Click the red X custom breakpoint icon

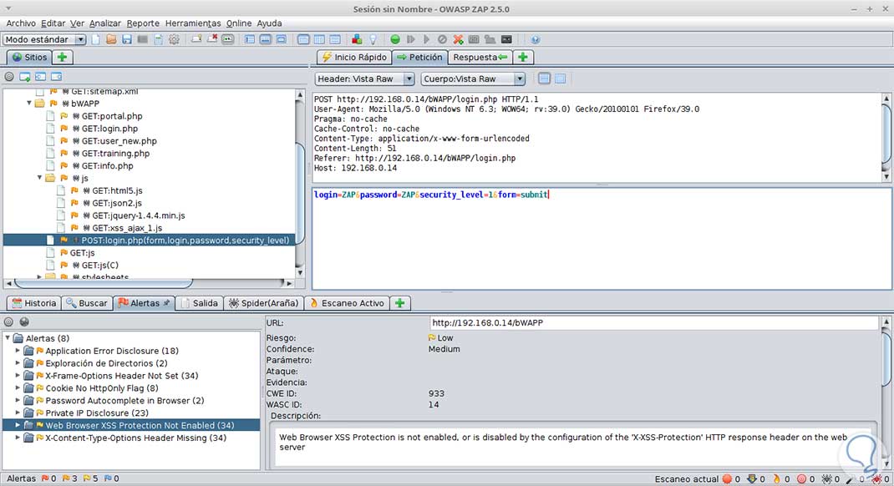[458, 39]
